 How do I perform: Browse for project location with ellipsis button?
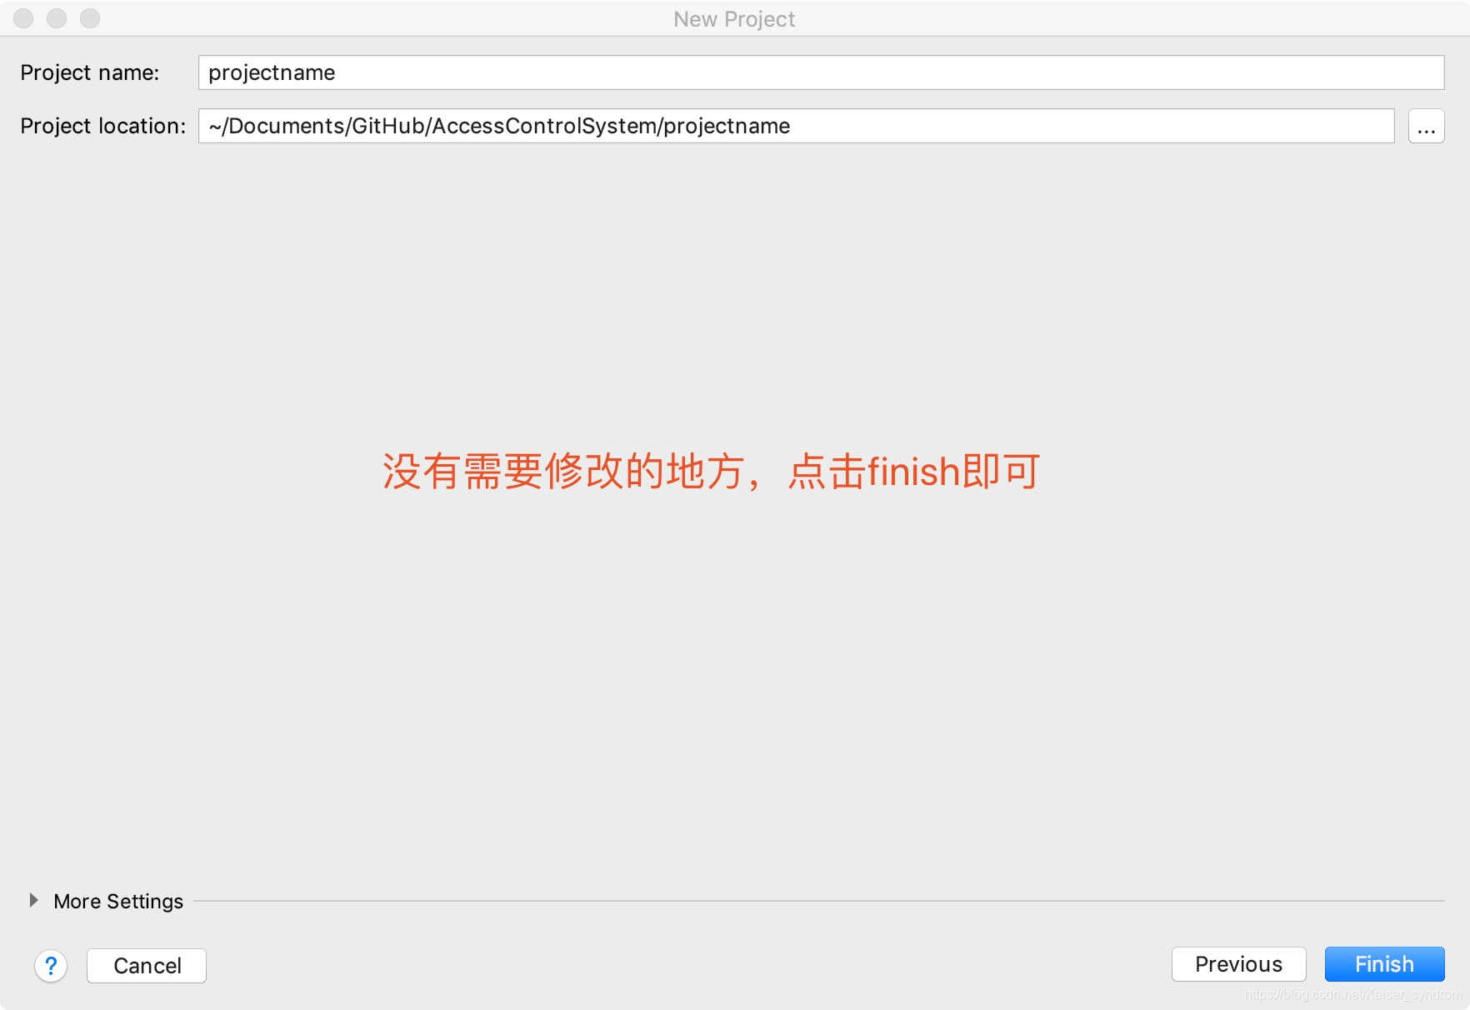(1426, 126)
